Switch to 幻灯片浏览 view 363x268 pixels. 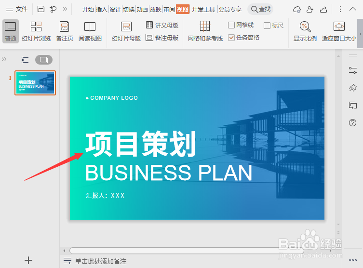36,31
